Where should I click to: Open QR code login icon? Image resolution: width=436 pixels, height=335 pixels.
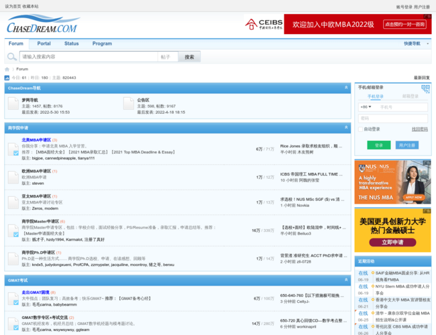(425, 88)
